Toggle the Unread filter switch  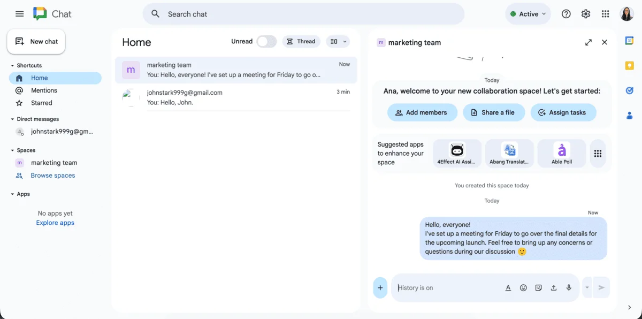[x=267, y=41]
